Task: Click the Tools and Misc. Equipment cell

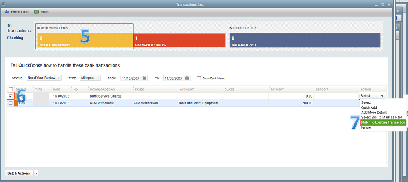Action: [x=200, y=103]
